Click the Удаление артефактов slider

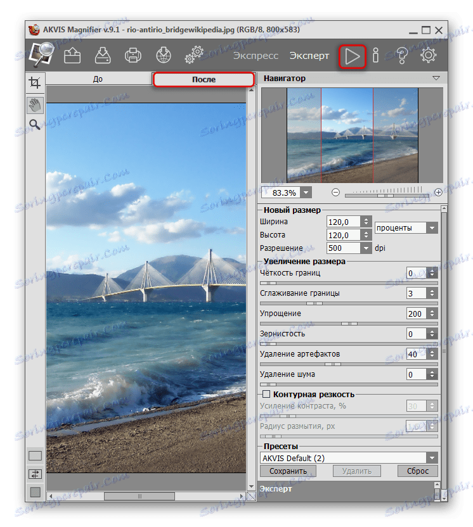pyautogui.click(x=349, y=364)
